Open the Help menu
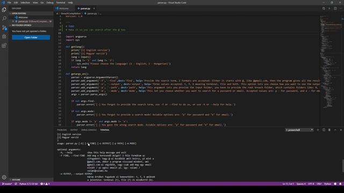 [70, 3]
